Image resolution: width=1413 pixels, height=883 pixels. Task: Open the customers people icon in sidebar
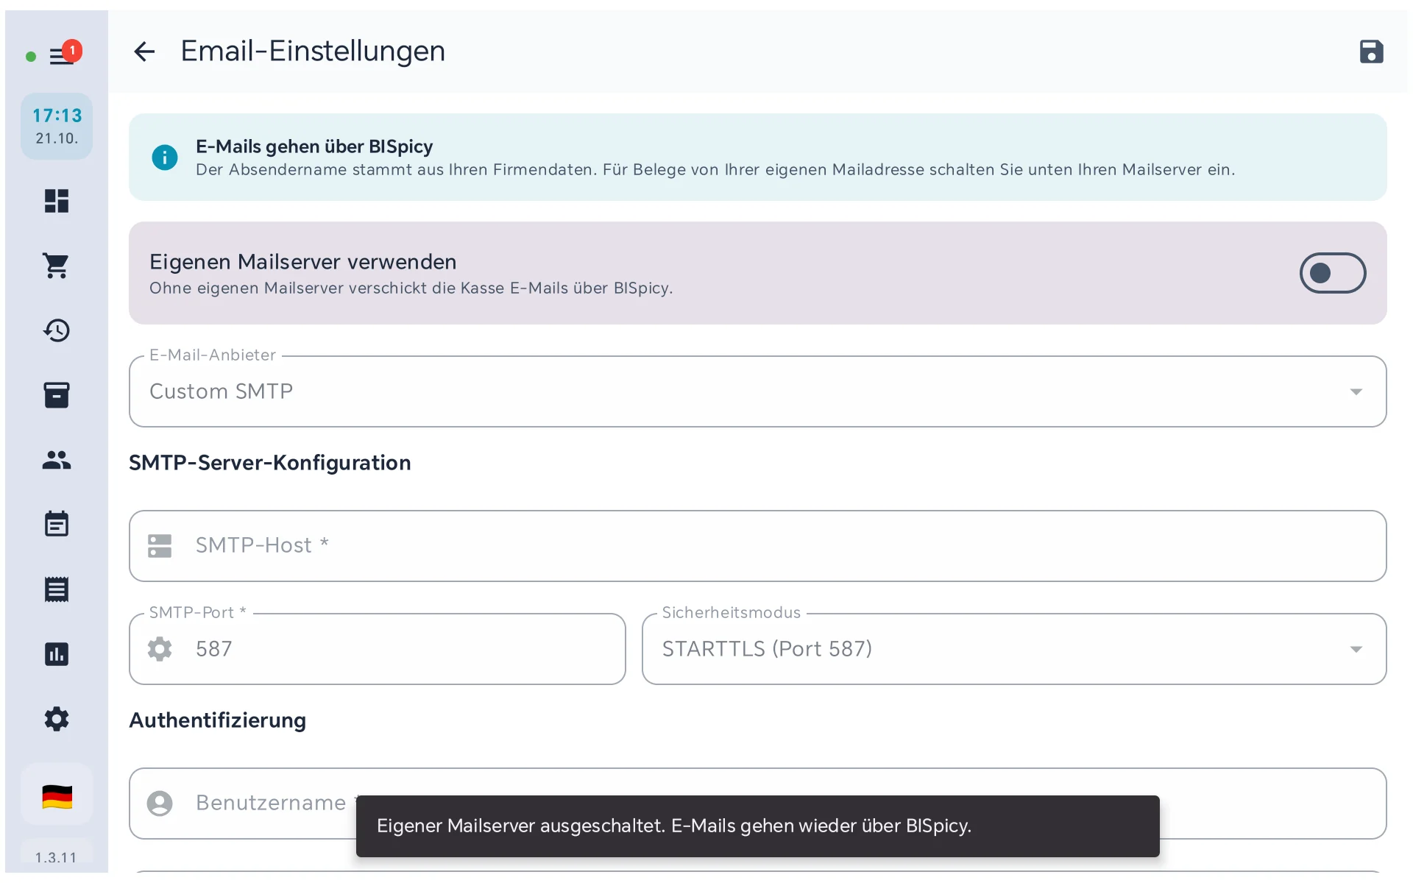(x=57, y=460)
